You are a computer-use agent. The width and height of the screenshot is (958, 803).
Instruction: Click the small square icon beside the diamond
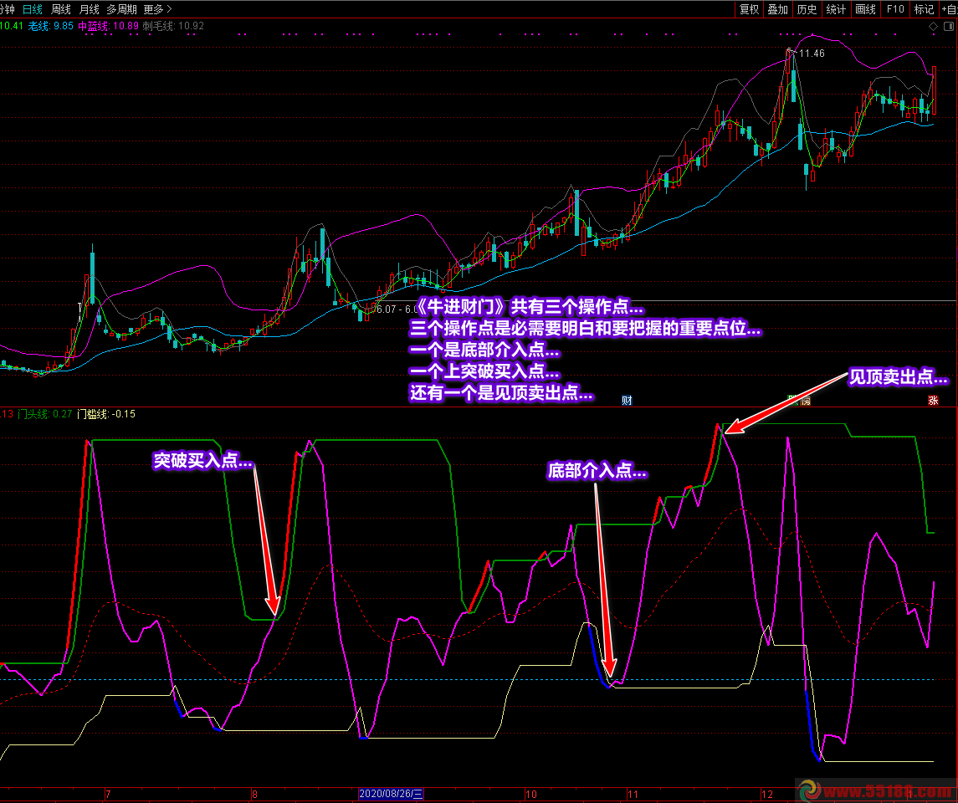(x=949, y=27)
